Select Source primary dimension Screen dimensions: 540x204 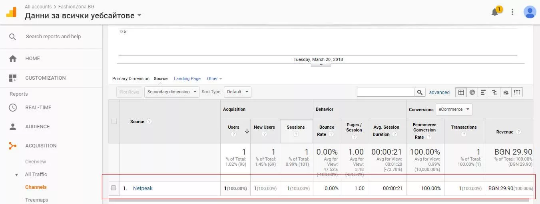(161, 79)
